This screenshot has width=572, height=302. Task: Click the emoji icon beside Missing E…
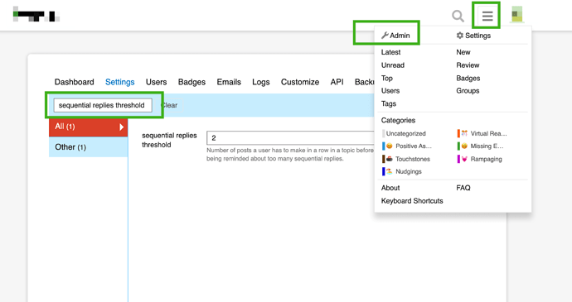(x=464, y=146)
